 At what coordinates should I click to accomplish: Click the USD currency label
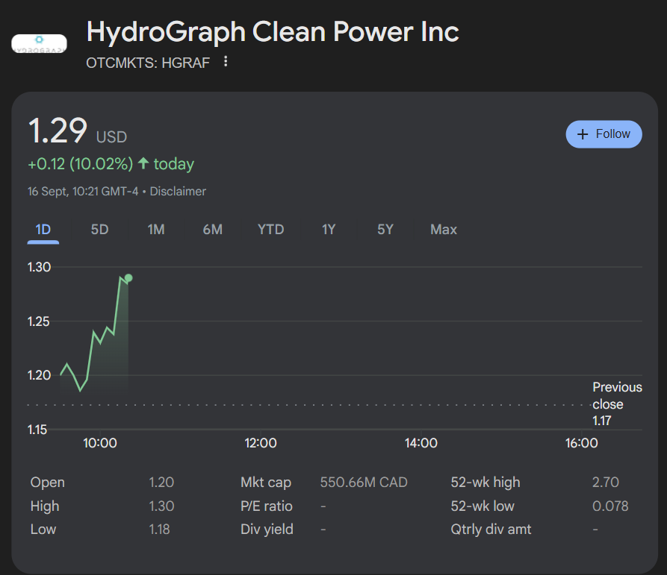click(111, 137)
